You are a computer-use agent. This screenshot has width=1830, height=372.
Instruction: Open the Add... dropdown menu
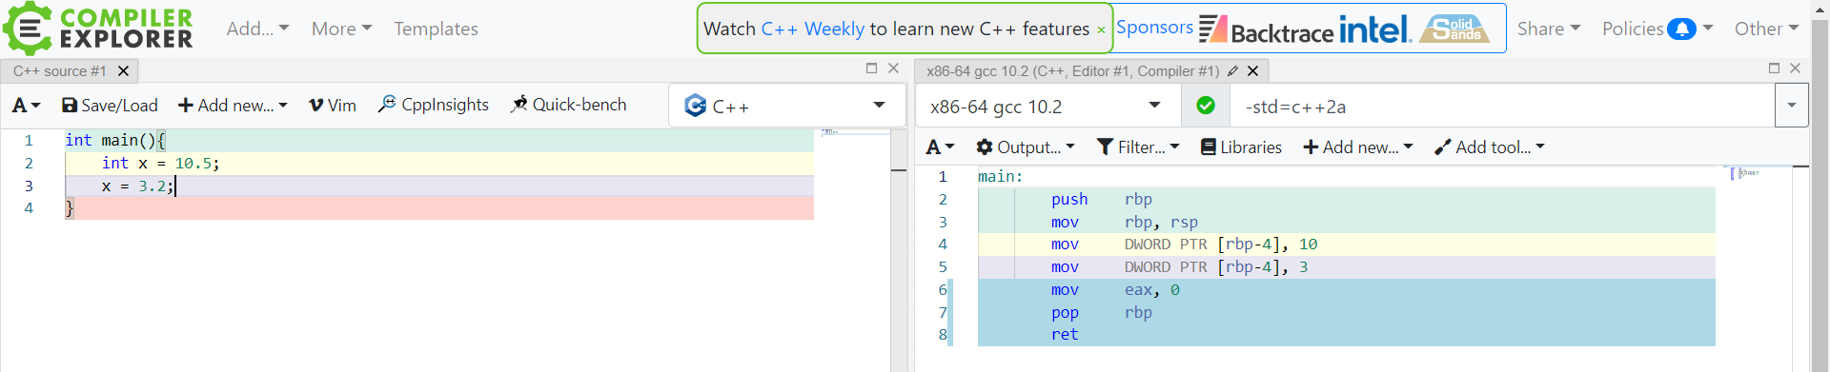(x=257, y=29)
